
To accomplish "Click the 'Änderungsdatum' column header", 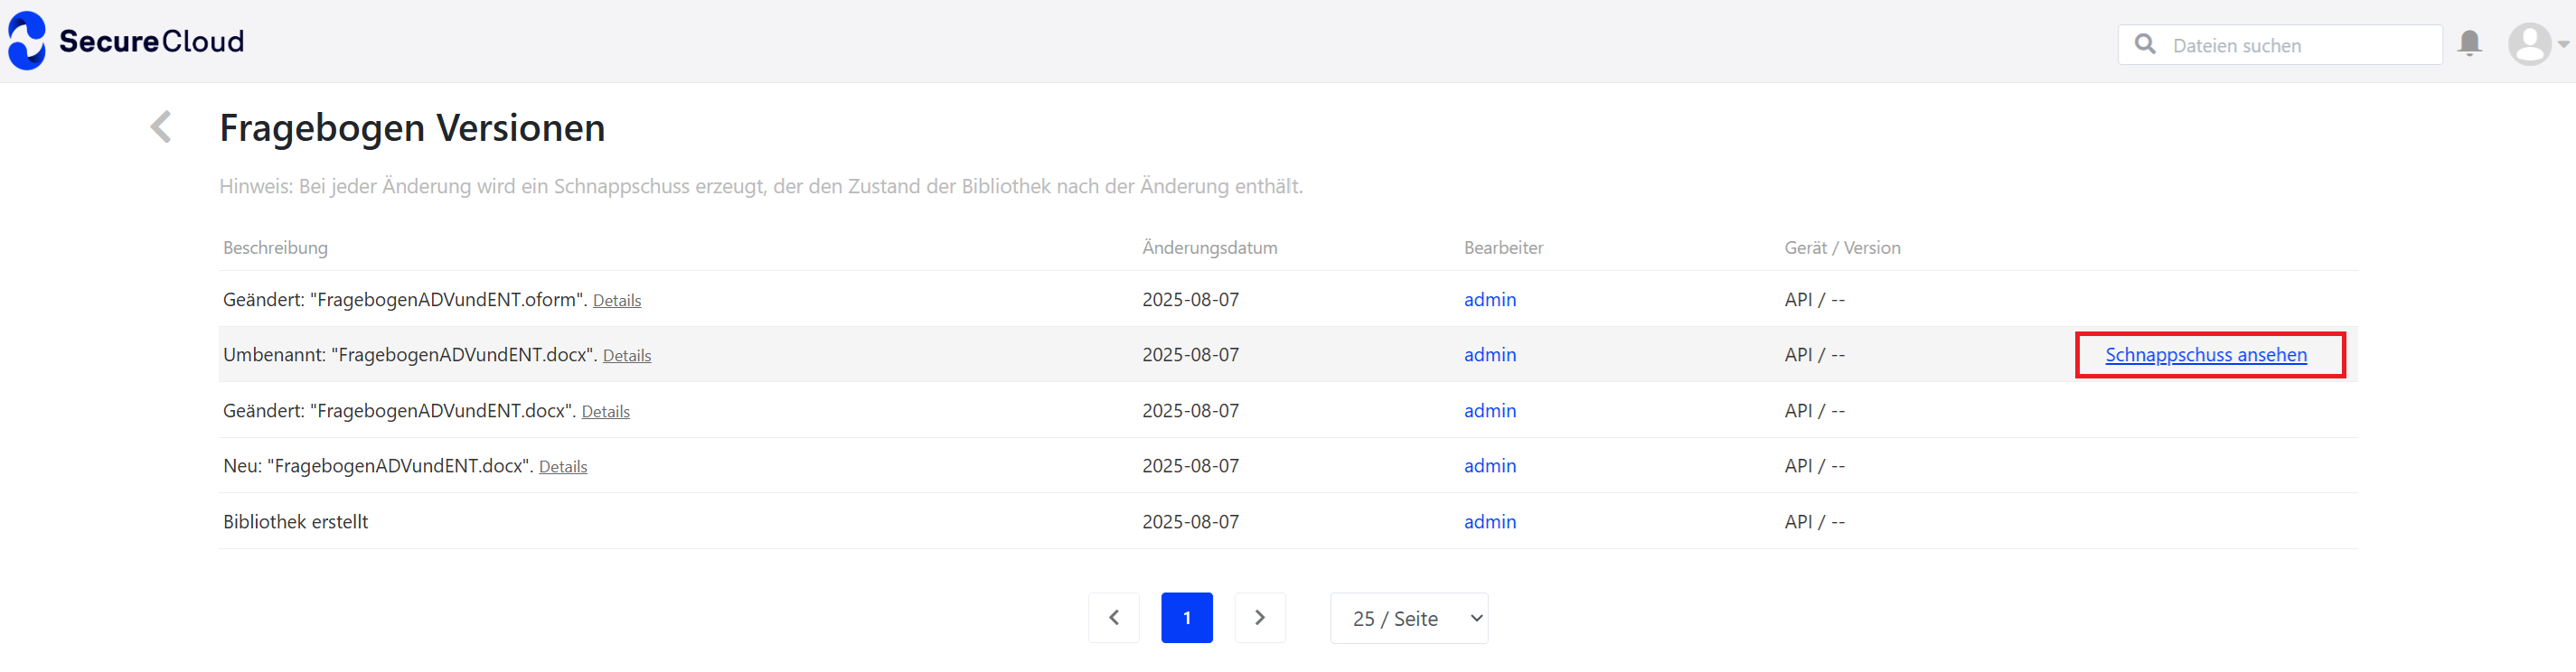I will pos(1209,248).
